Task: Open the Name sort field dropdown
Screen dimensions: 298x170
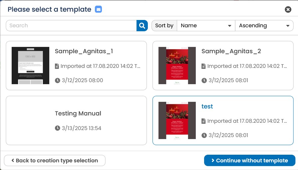Action: (x=206, y=26)
